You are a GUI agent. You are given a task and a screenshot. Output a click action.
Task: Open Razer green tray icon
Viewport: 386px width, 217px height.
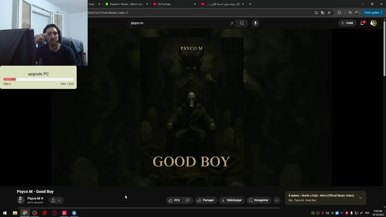313,213
